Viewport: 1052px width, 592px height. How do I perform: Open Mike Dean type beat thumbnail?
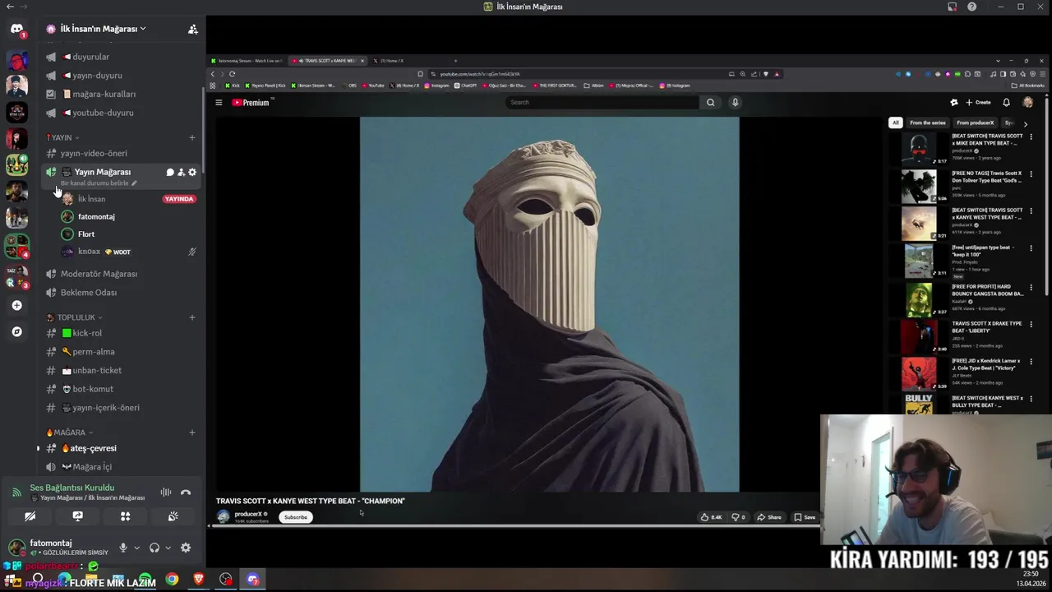(x=918, y=149)
